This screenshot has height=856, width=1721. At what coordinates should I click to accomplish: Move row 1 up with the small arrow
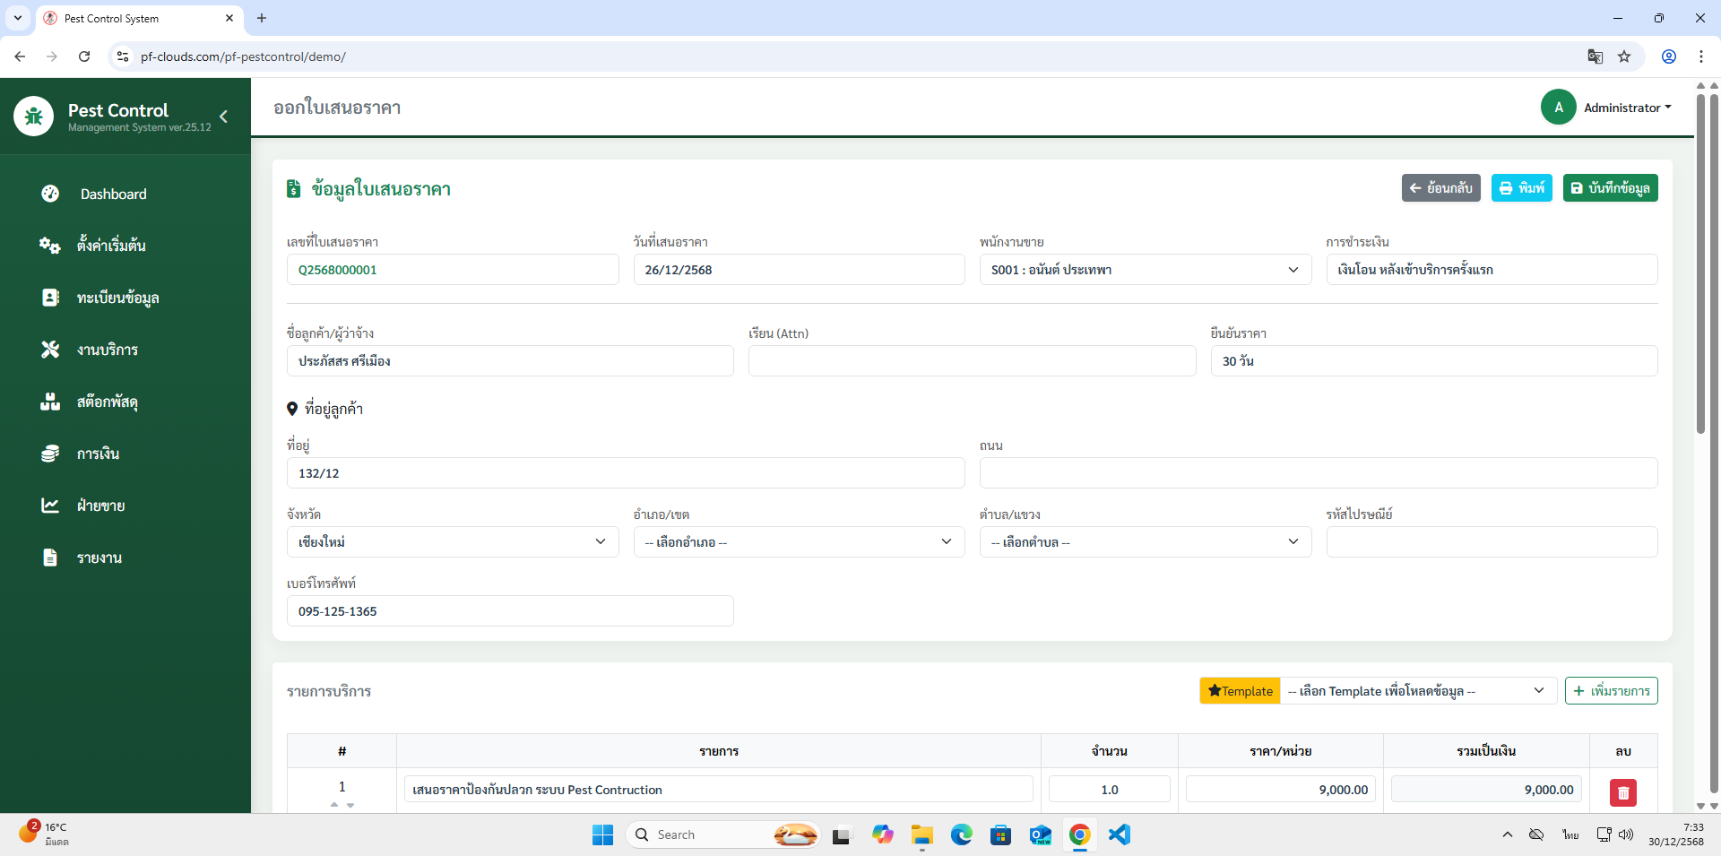(334, 805)
